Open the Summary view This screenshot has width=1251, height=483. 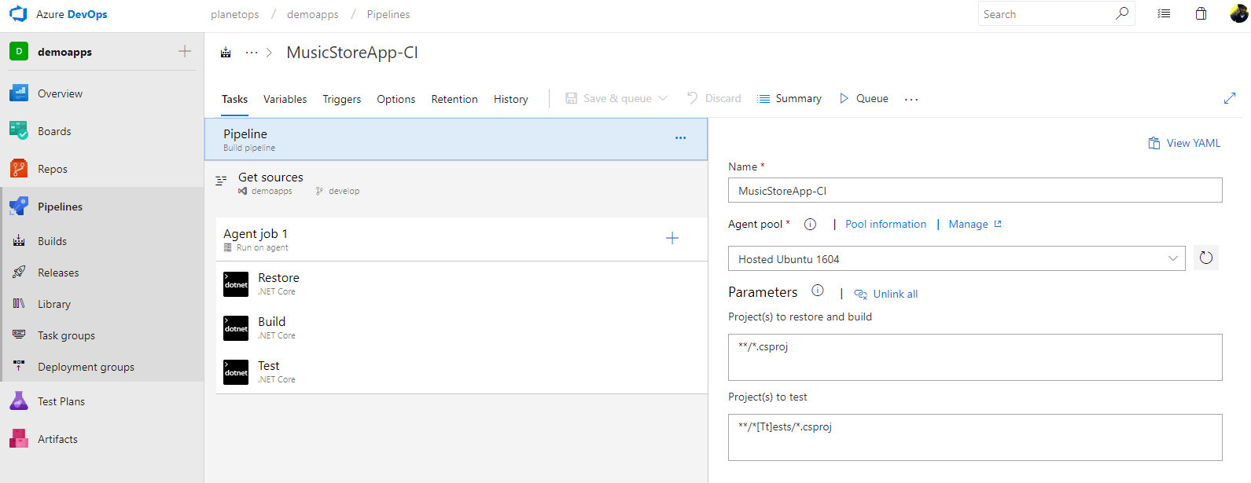pyautogui.click(x=789, y=98)
